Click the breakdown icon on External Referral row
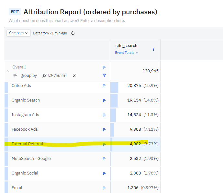This screenshot has width=223, height=193. 104,144
